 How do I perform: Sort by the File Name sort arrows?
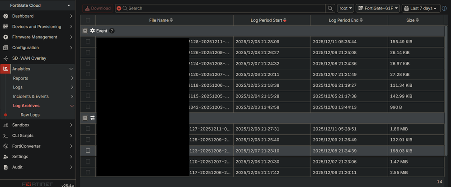(171, 20)
